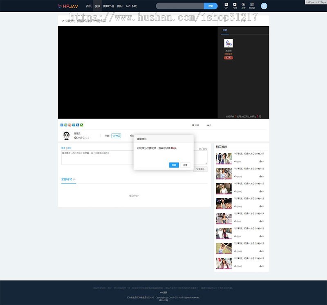Open first related video thumbnail
The image size is (327, 305).
pos(224,159)
